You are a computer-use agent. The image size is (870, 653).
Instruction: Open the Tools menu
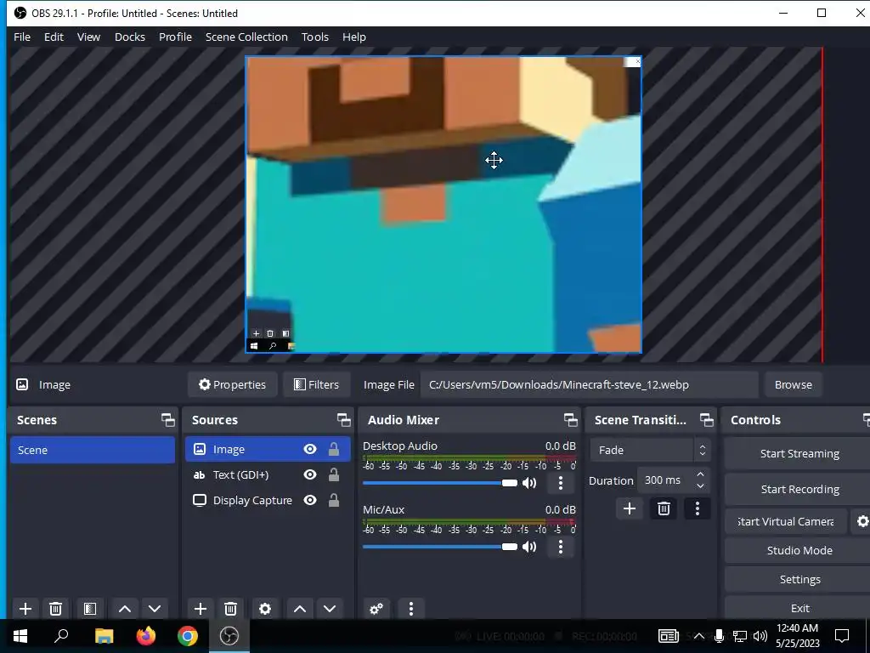coord(315,37)
